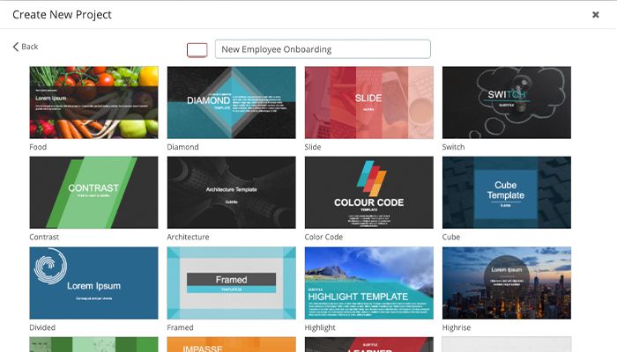617x352 pixels.
Task: Choose the Diamond template
Action: (x=232, y=102)
